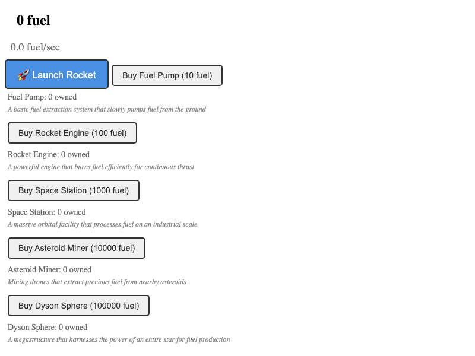This screenshot has width=475, height=356.
Task: Purchase the Rocket Engine upgrade
Action: (x=72, y=133)
